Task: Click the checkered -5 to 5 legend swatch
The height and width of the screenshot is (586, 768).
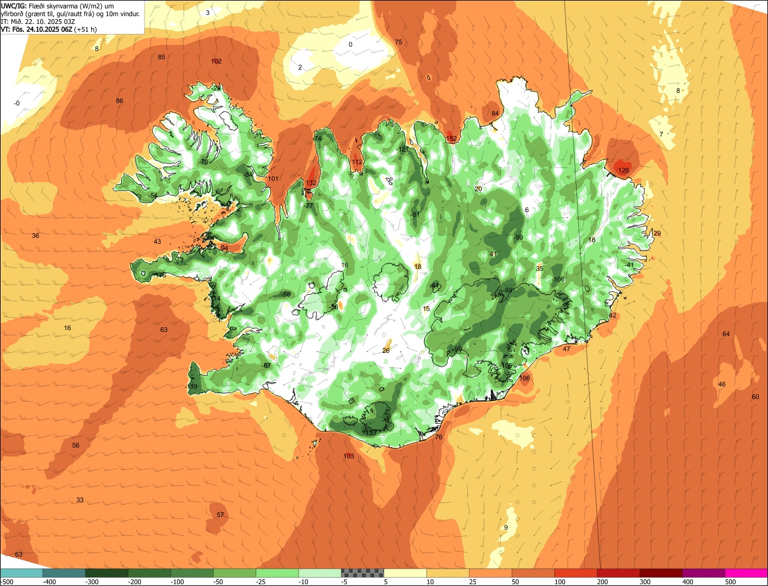Action: coord(362,573)
